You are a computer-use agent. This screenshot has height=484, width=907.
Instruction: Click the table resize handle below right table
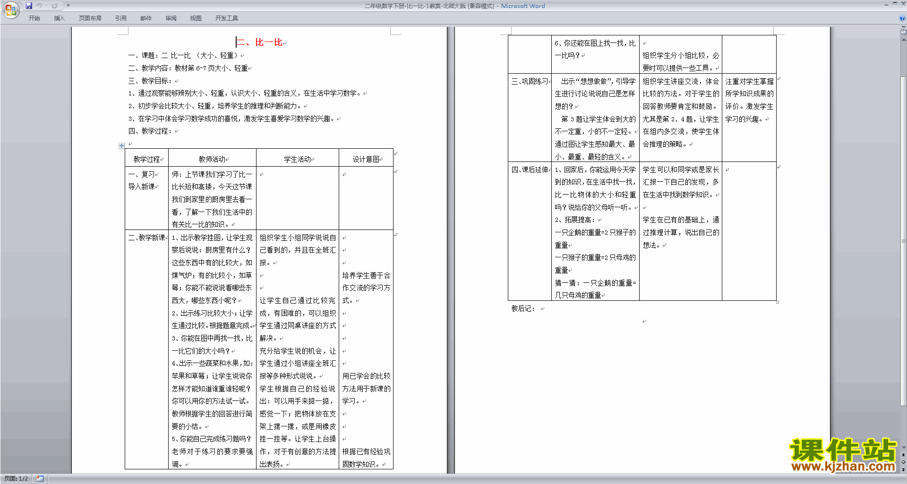[x=778, y=302]
